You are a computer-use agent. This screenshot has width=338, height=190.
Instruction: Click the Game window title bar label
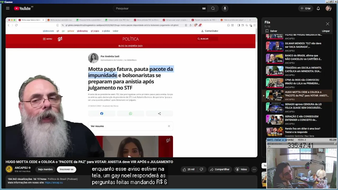[8, 2]
